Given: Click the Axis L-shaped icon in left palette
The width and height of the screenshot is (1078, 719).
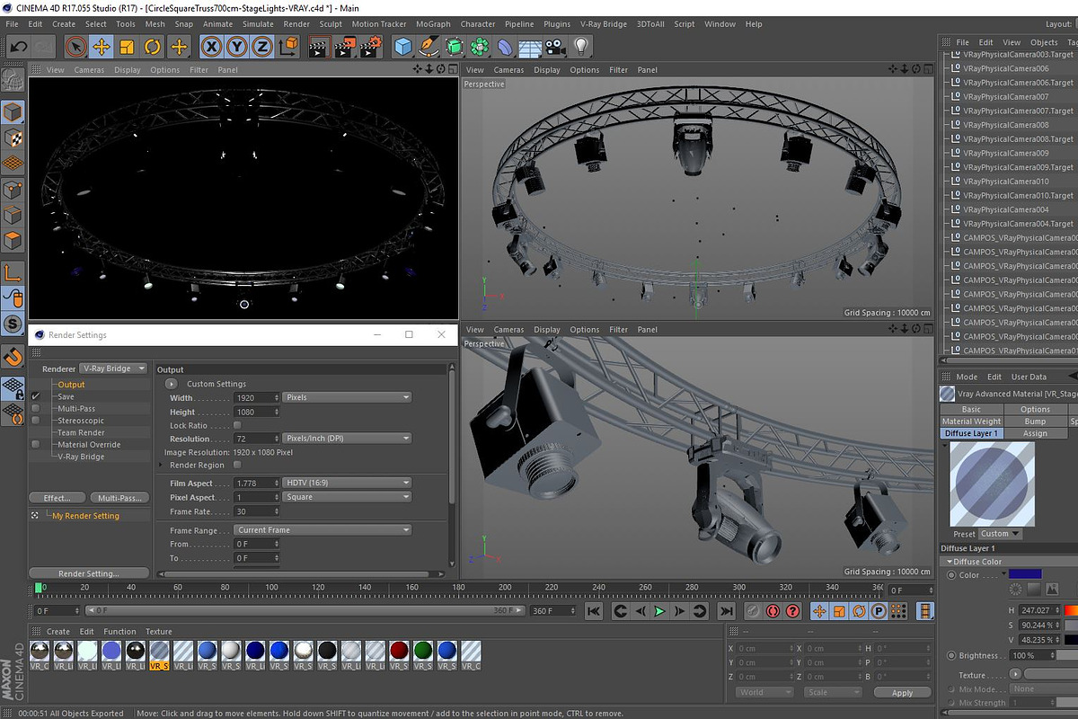Looking at the screenshot, I should point(13,272).
